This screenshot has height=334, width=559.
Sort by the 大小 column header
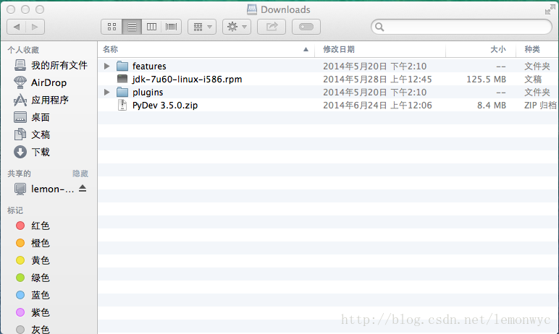click(x=481, y=49)
